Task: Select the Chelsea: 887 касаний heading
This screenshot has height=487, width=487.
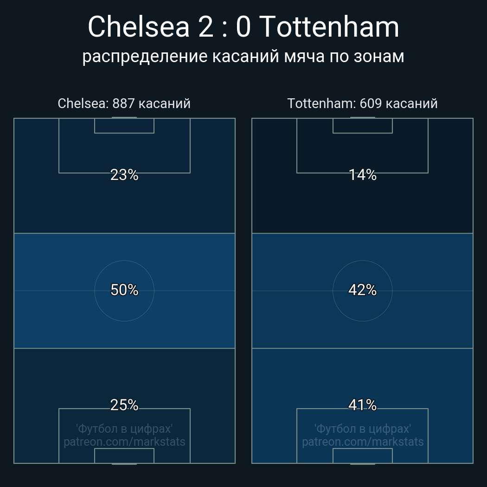Action: (x=124, y=103)
